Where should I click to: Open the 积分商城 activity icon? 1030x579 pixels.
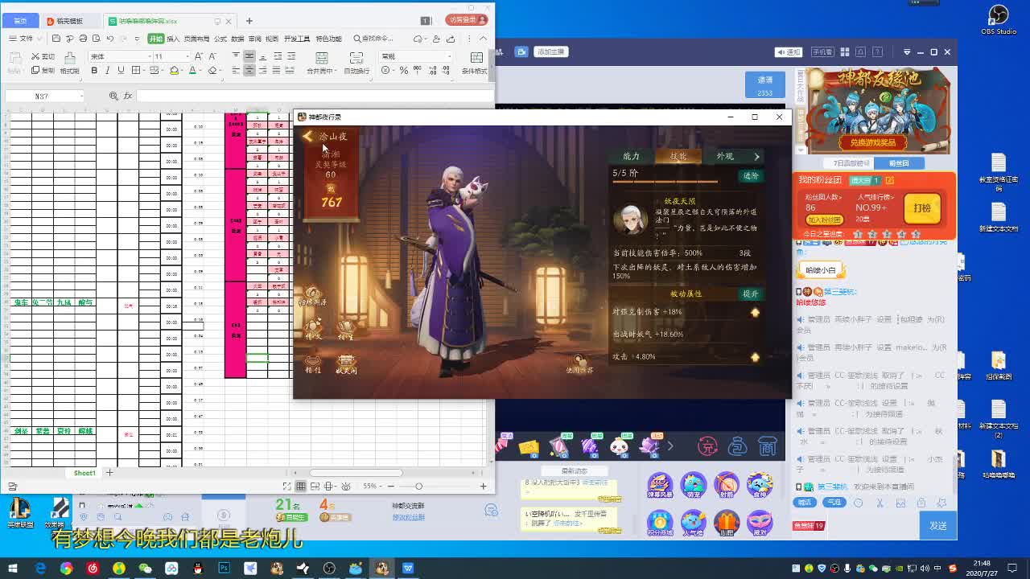pyautogui.click(x=660, y=523)
